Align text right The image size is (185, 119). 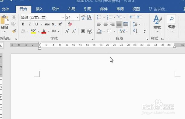click(112, 24)
